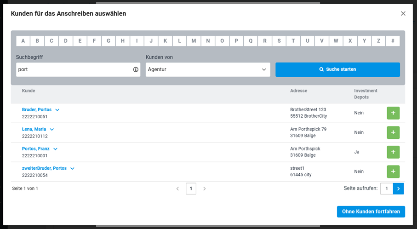This screenshot has width=417, height=229.
Task: Go to previous page with left chevron
Action: tap(177, 189)
